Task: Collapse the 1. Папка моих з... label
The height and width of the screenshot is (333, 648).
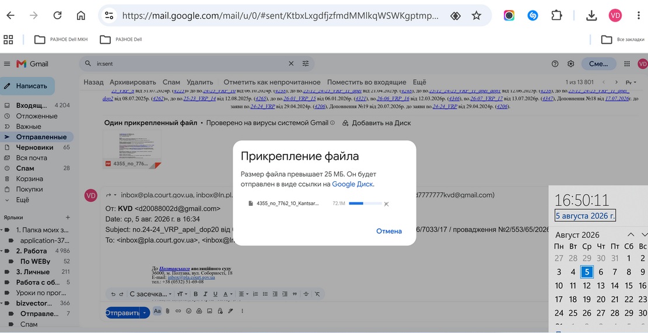Action: pyautogui.click(x=2, y=230)
